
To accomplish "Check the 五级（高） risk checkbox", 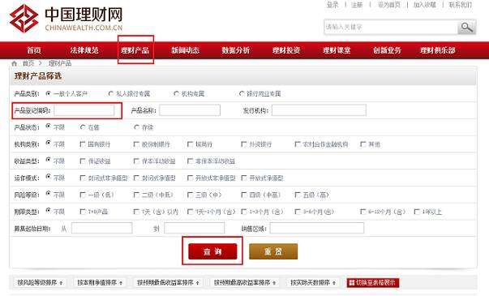I will coord(298,195).
